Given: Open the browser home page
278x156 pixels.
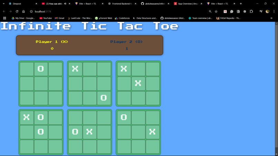Looking at the screenshot, I should coord(23,11).
